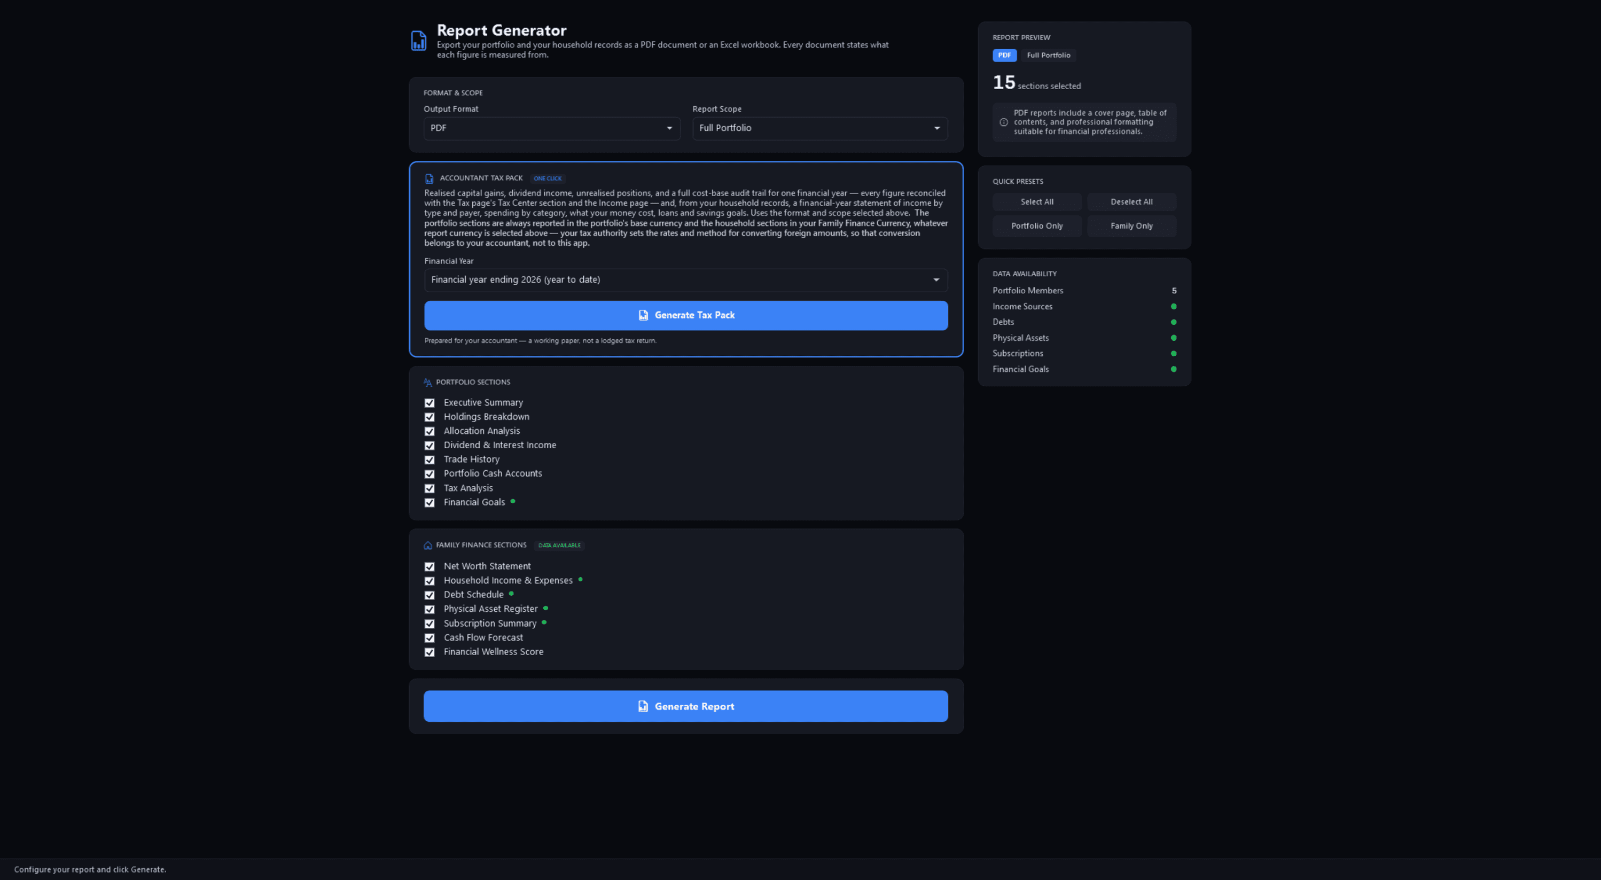The height and width of the screenshot is (880, 1601).
Task: Click the Full Portfolio tag in preview
Action: point(1048,56)
